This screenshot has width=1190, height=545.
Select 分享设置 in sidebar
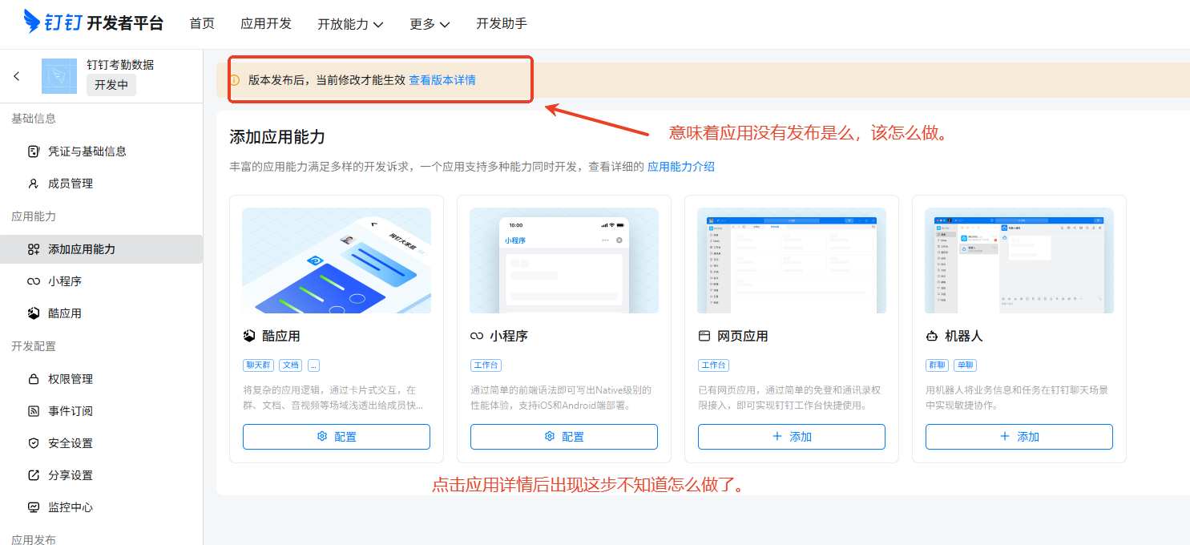click(101, 475)
